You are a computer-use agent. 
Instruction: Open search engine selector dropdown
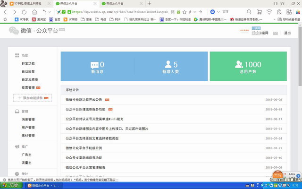pyautogui.click(x=218, y=12)
